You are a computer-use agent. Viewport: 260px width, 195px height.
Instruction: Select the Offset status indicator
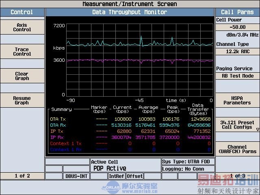tap(134, 176)
